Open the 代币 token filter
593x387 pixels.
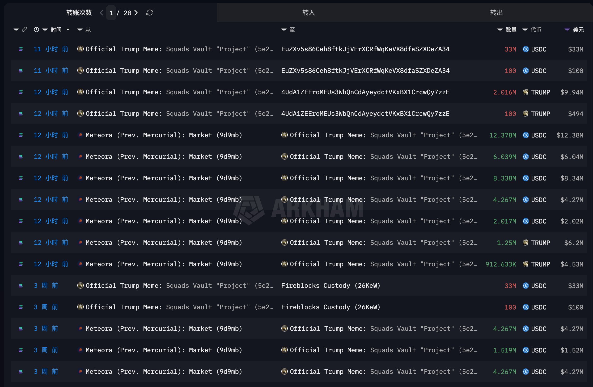click(525, 29)
